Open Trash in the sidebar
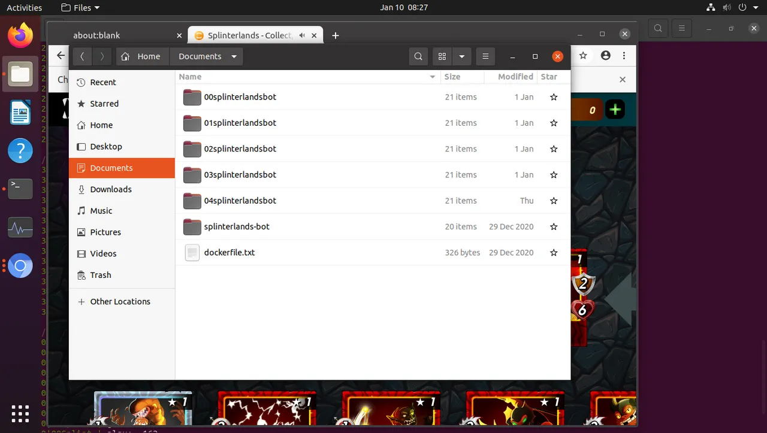This screenshot has width=767, height=433. click(122, 275)
